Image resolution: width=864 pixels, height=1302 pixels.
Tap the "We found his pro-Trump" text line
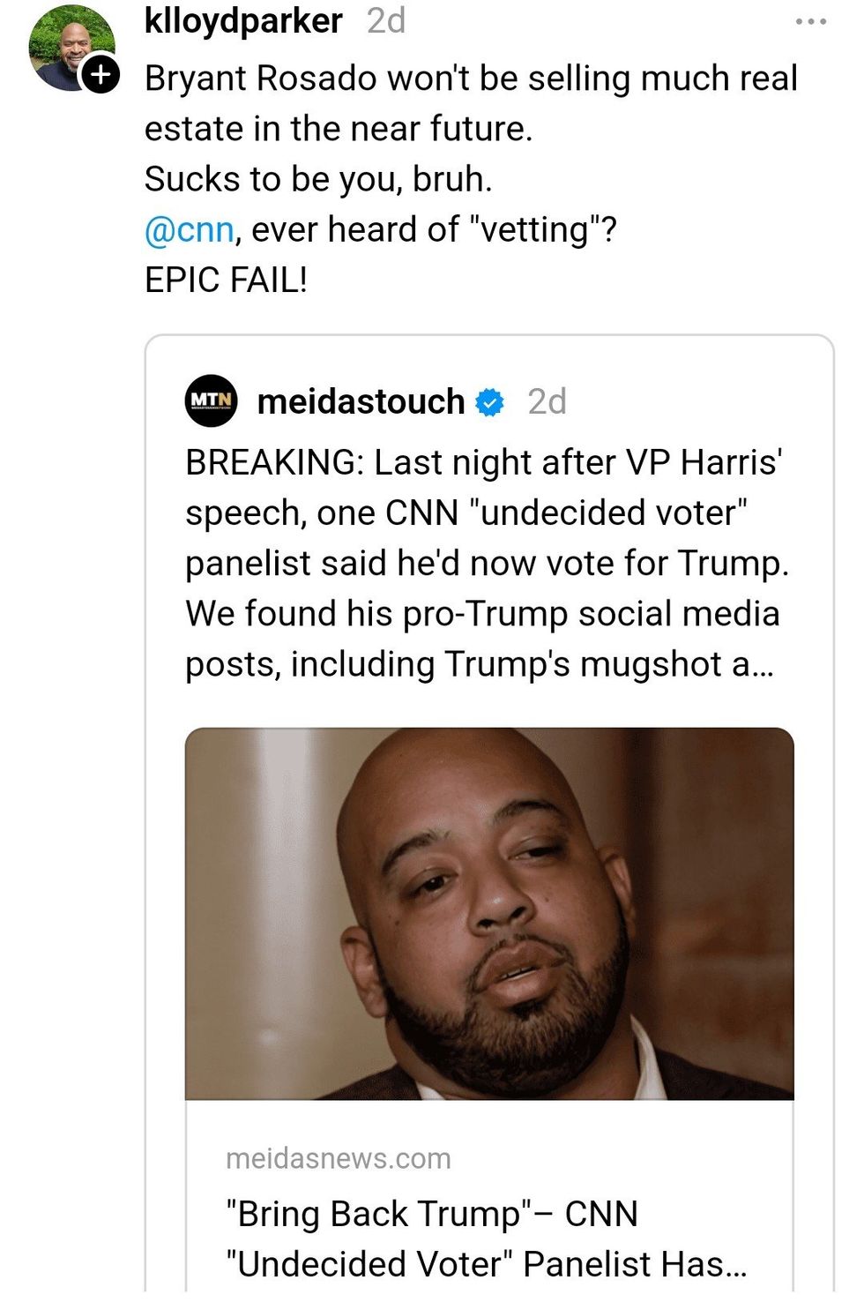click(x=482, y=614)
